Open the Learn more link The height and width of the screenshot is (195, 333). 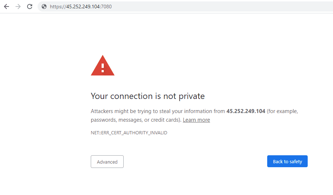[196, 120]
